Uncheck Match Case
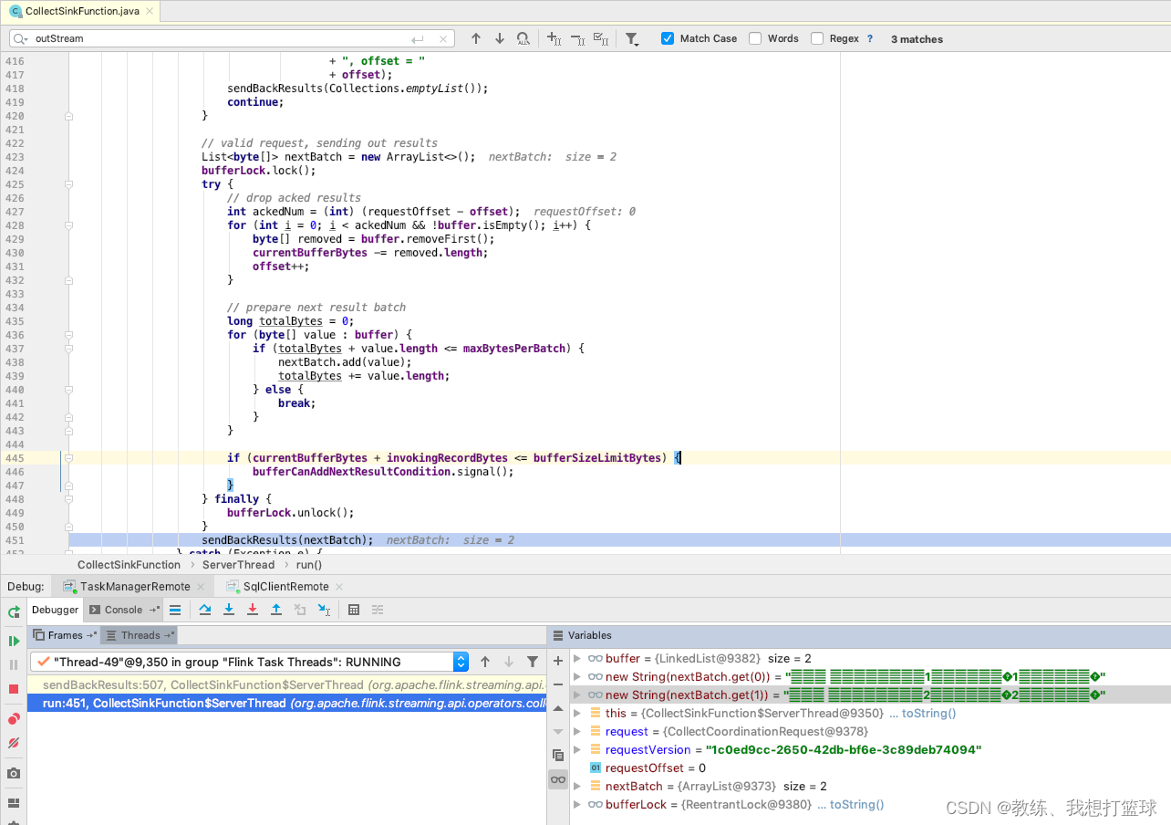 click(x=668, y=38)
